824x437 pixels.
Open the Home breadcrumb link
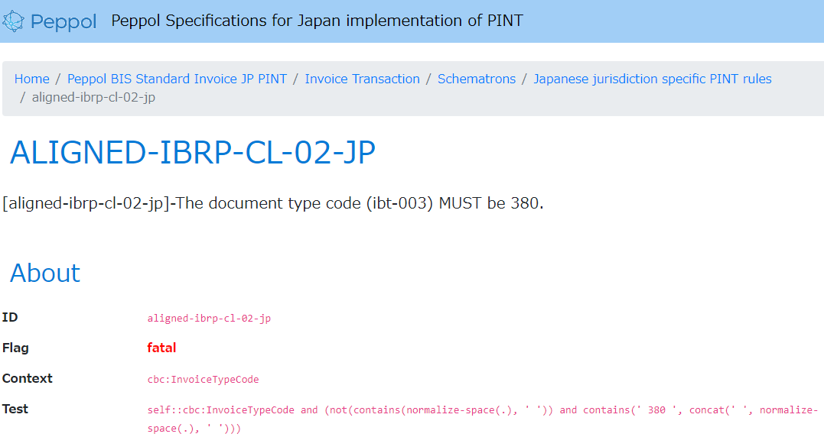click(x=31, y=79)
